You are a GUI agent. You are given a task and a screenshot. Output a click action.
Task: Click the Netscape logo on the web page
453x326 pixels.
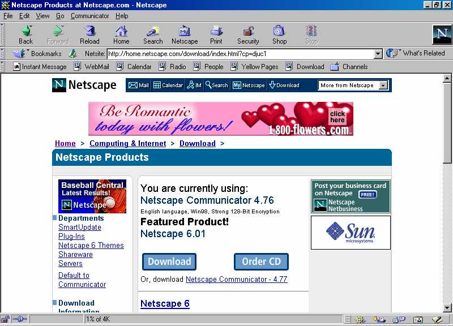84,85
